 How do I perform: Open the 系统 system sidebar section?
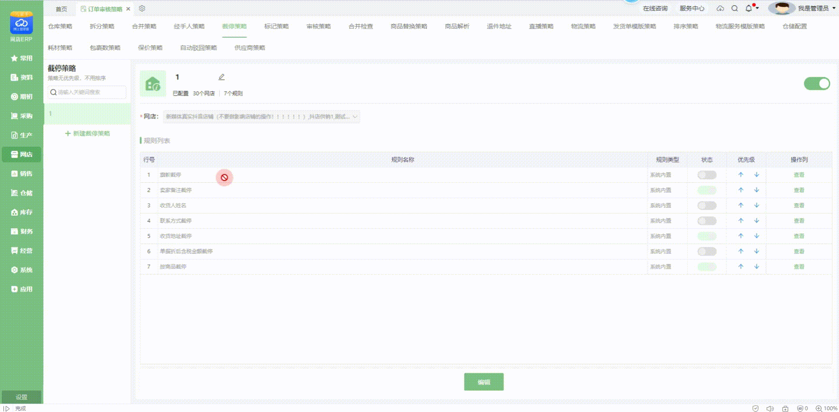click(21, 270)
